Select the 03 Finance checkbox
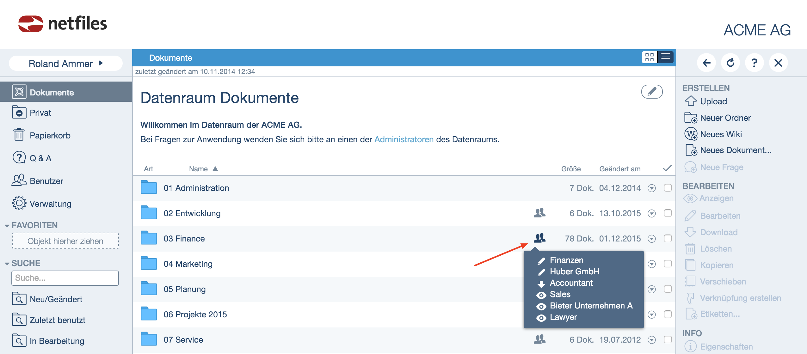807x354 pixels. (x=668, y=238)
